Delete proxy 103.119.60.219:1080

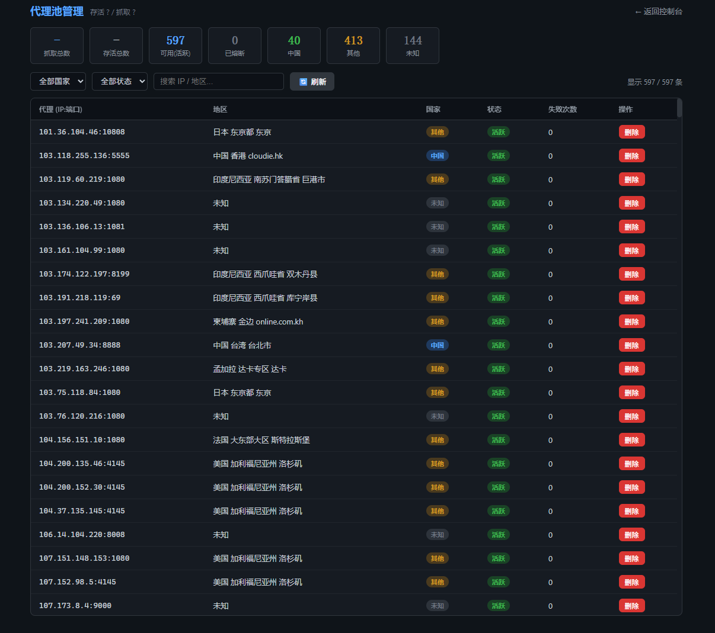[x=632, y=179]
